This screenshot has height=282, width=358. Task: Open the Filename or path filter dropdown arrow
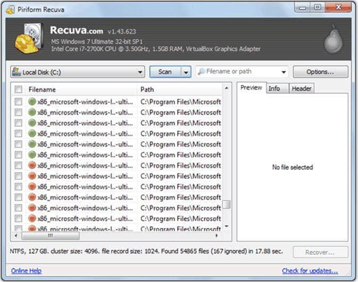(x=284, y=72)
